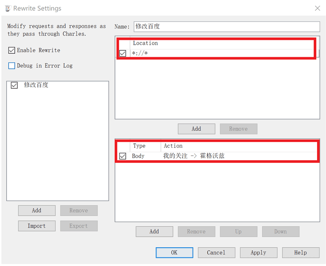Image resolution: width=326 pixels, height=266 pixels.
Task: Add a new location
Action: coord(196,129)
